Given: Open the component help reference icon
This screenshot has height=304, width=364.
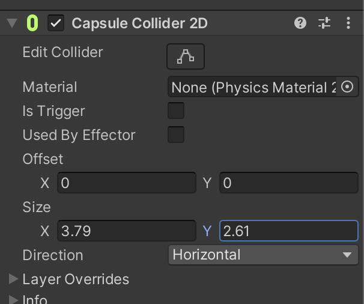Looking at the screenshot, I should pyautogui.click(x=300, y=23).
